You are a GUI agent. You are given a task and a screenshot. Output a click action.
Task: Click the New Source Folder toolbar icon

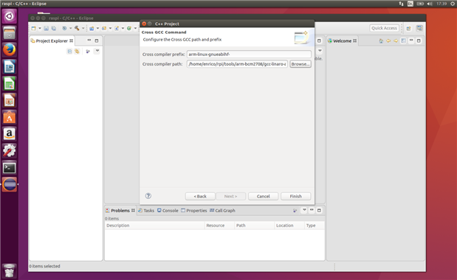click(104, 28)
